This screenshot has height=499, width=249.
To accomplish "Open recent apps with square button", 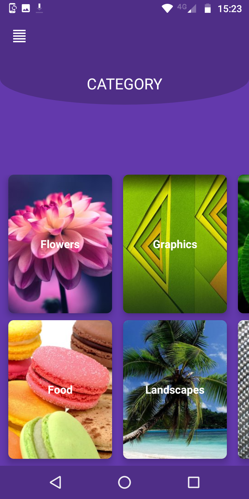I will [x=194, y=482].
